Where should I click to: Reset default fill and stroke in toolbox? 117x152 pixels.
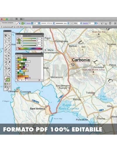(5, 81)
